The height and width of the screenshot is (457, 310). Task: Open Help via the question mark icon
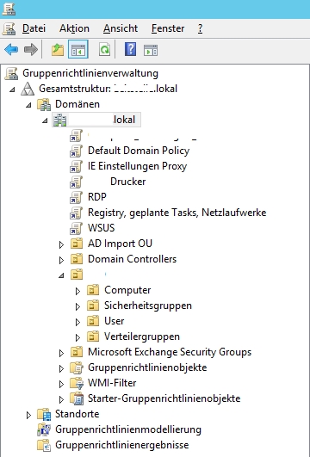tap(130, 49)
